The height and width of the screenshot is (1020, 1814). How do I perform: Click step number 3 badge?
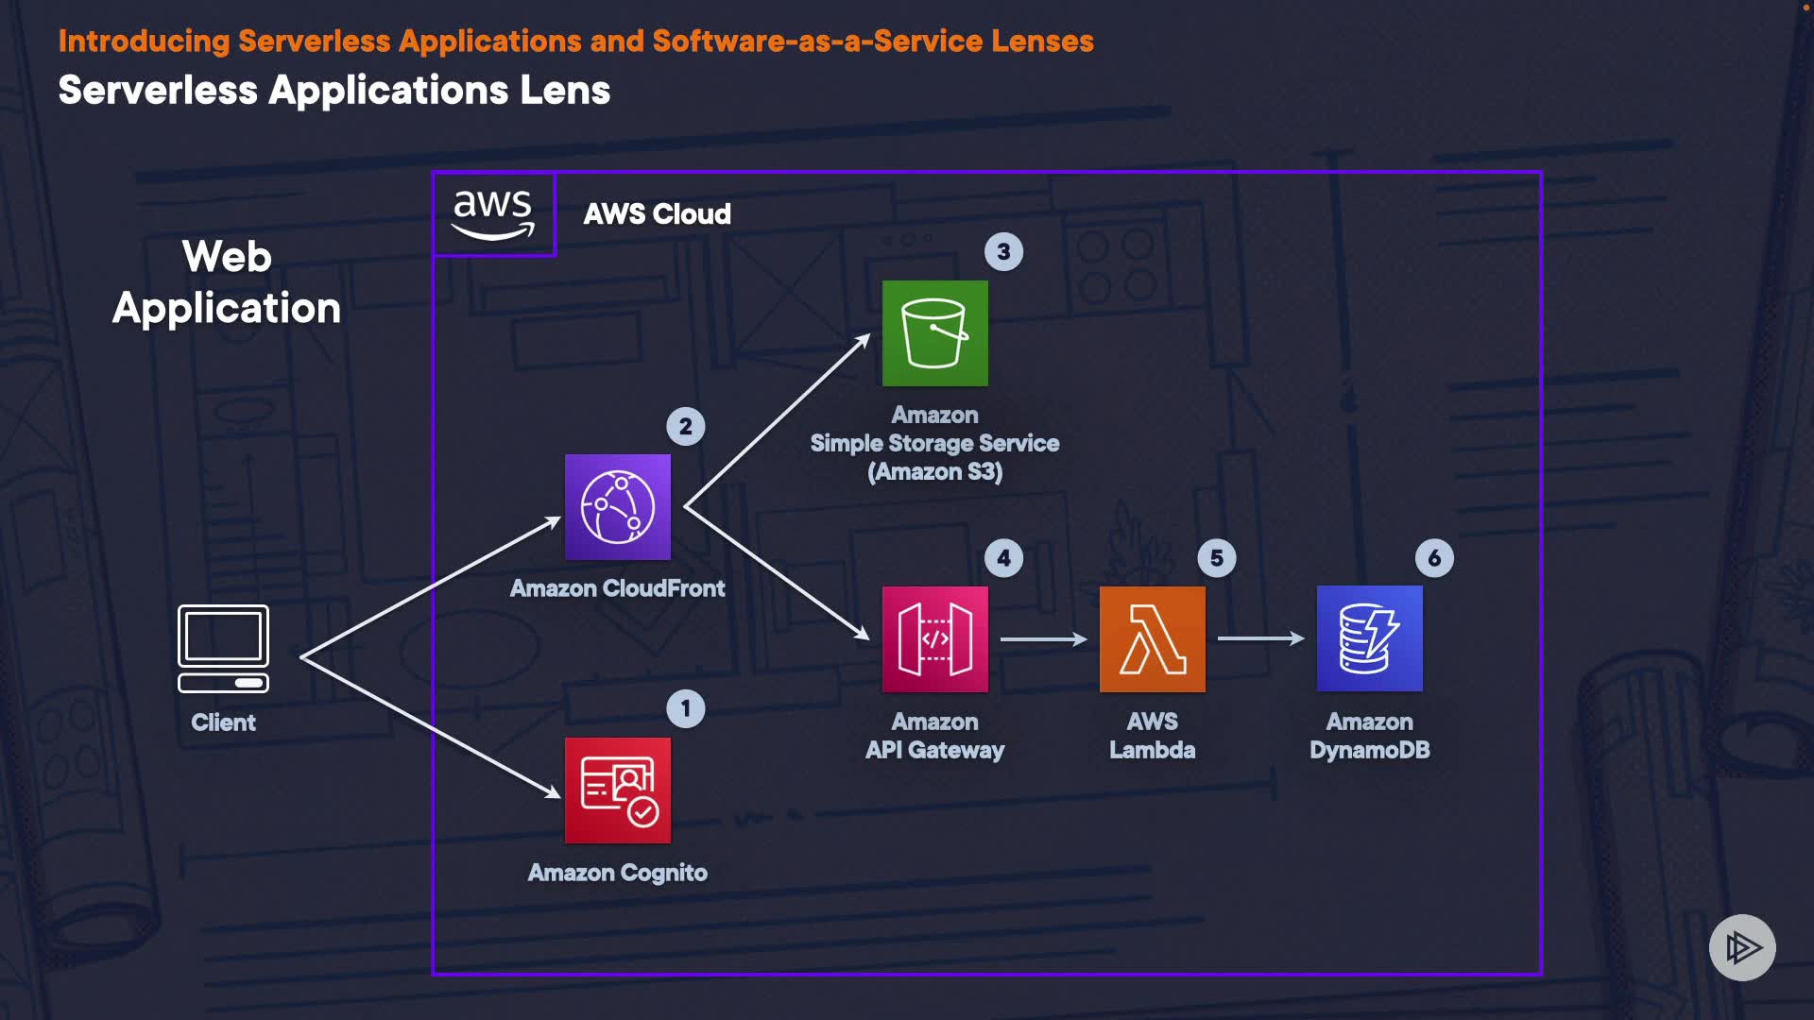tap(1003, 252)
